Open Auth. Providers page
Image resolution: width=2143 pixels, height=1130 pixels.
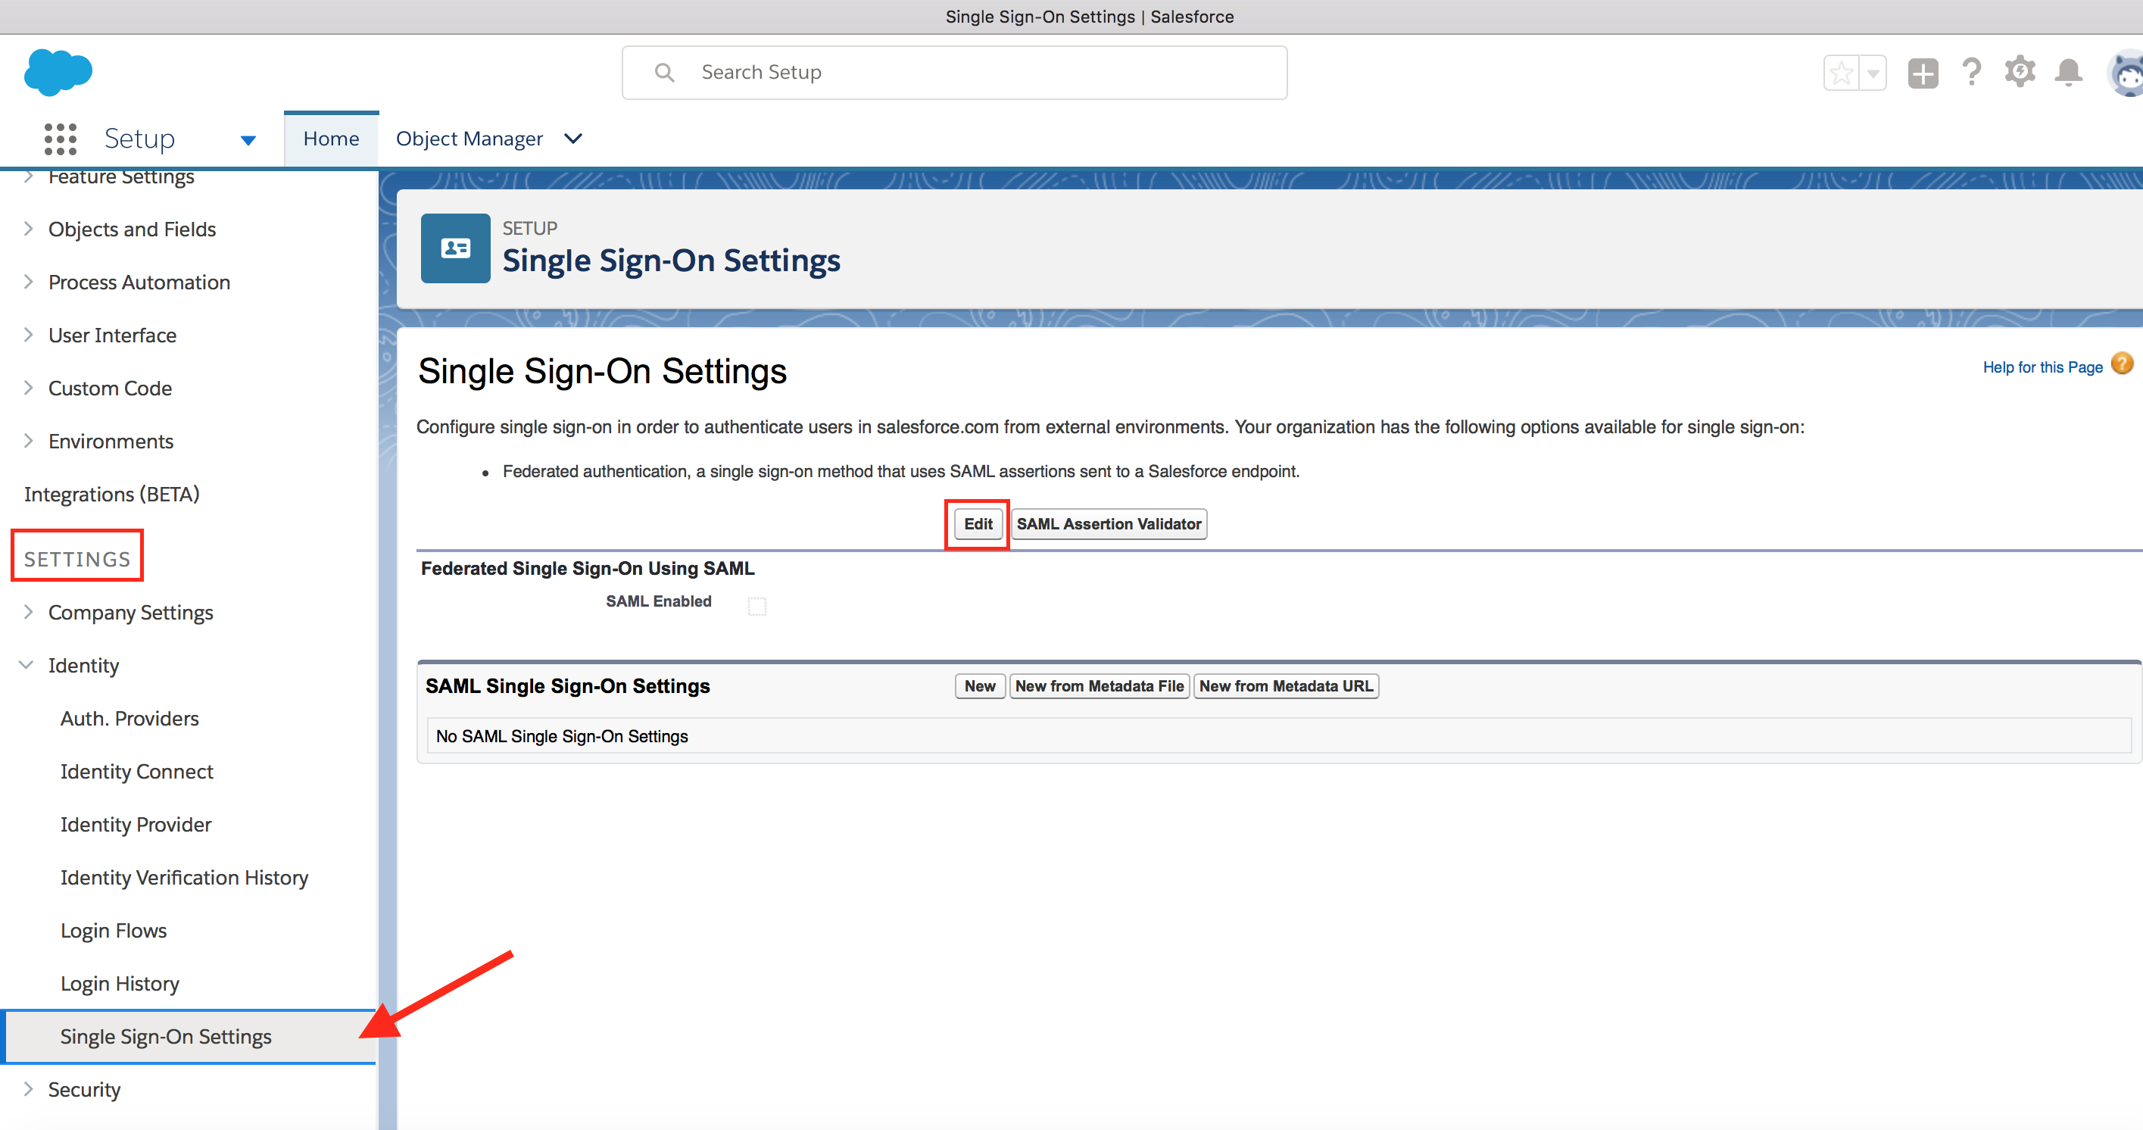click(129, 719)
